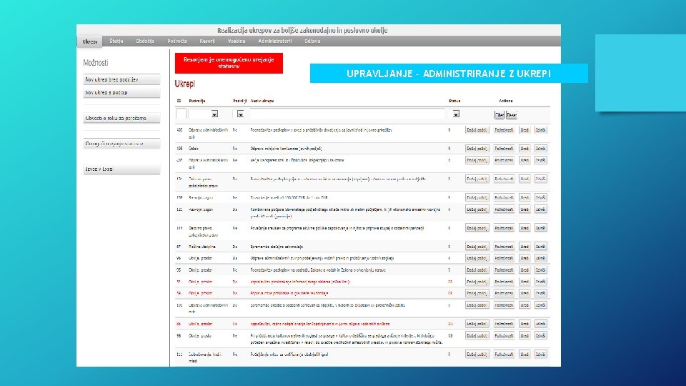Click 'Obvesti o roku za poročanje' button
686x386 pixels.
point(121,118)
